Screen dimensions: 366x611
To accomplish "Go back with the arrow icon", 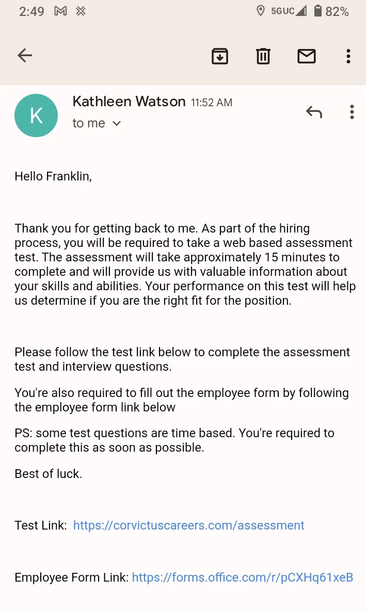I will coord(25,55).
